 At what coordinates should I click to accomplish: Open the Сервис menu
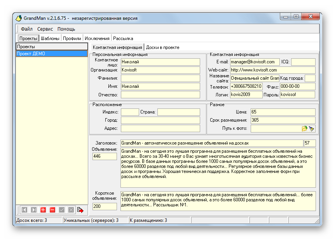pyautogui.click(x=45, y=29)
